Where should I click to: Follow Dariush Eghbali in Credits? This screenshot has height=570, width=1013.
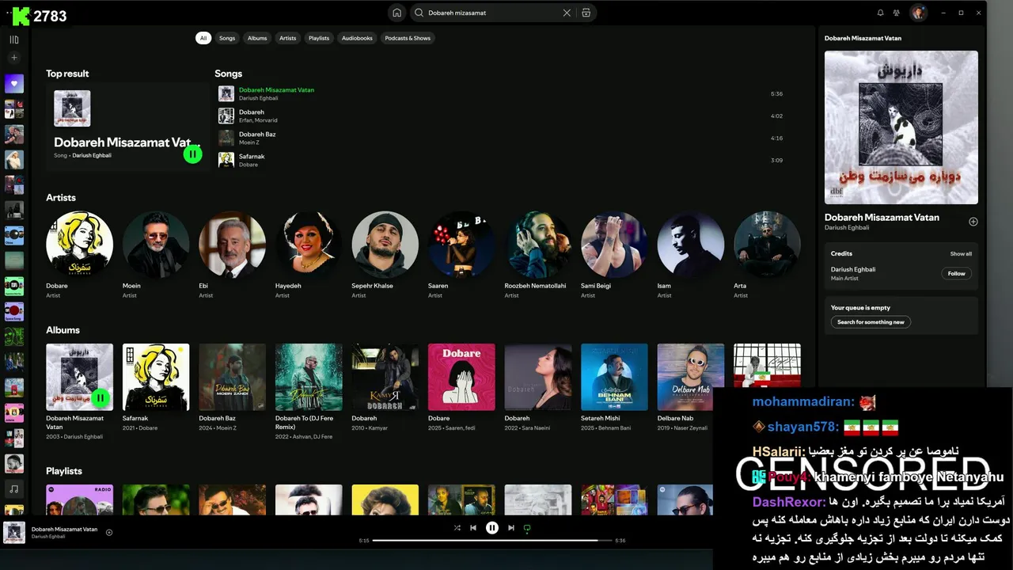[x=957, y=273]
